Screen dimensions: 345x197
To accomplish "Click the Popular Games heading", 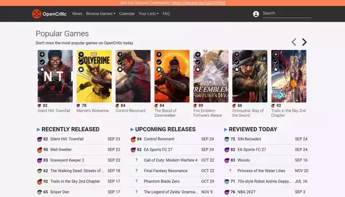I will [63, 33].
